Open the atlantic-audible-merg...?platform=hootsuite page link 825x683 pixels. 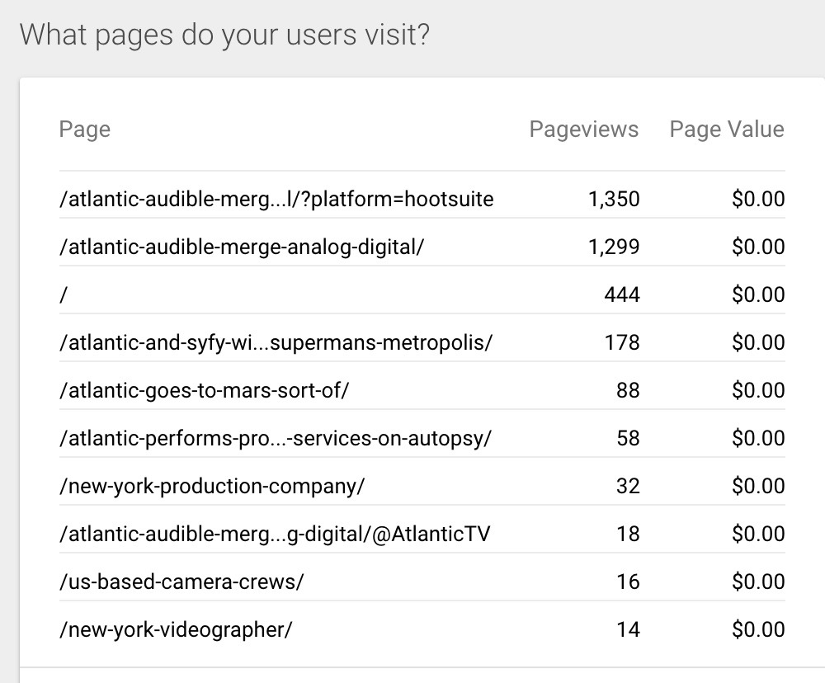[276, 200]
